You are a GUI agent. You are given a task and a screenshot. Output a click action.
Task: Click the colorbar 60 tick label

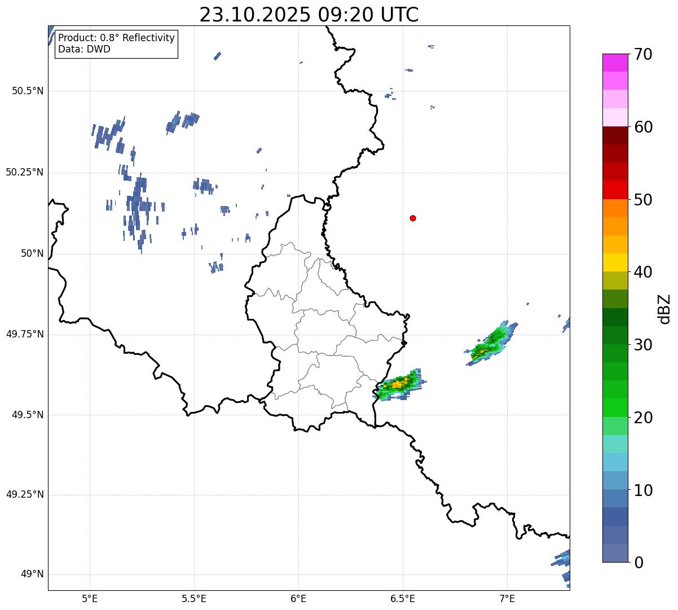[643, 127]
